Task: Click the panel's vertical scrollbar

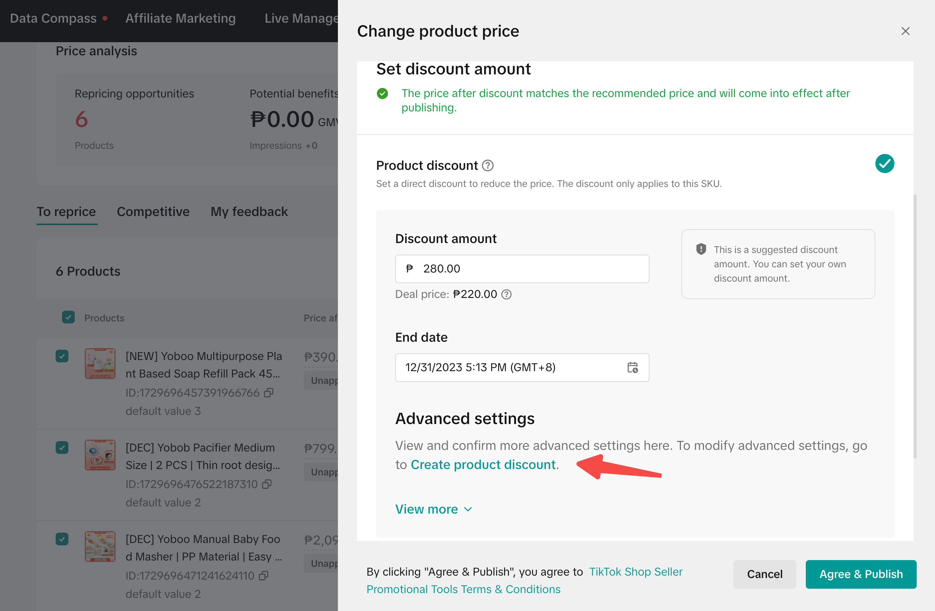Action: [x=915, y=326]
